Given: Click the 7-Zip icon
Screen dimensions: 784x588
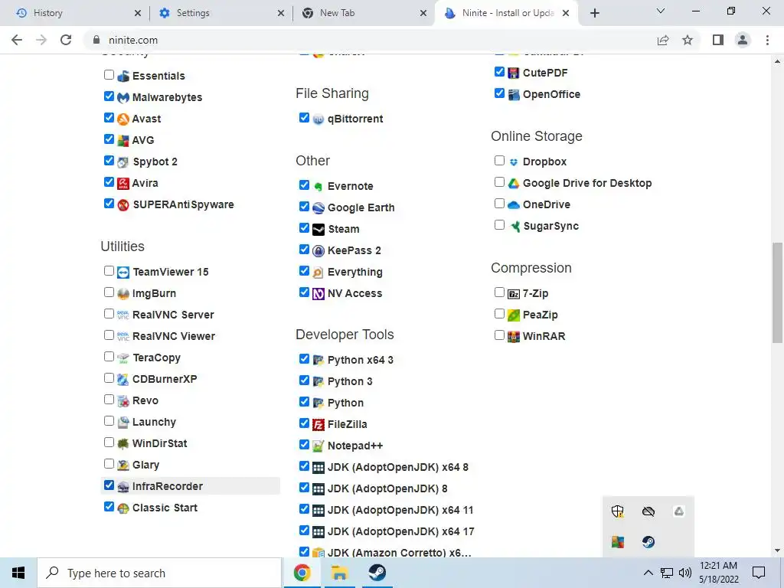Looking at the screenshot, I should (x=514, y=294).
